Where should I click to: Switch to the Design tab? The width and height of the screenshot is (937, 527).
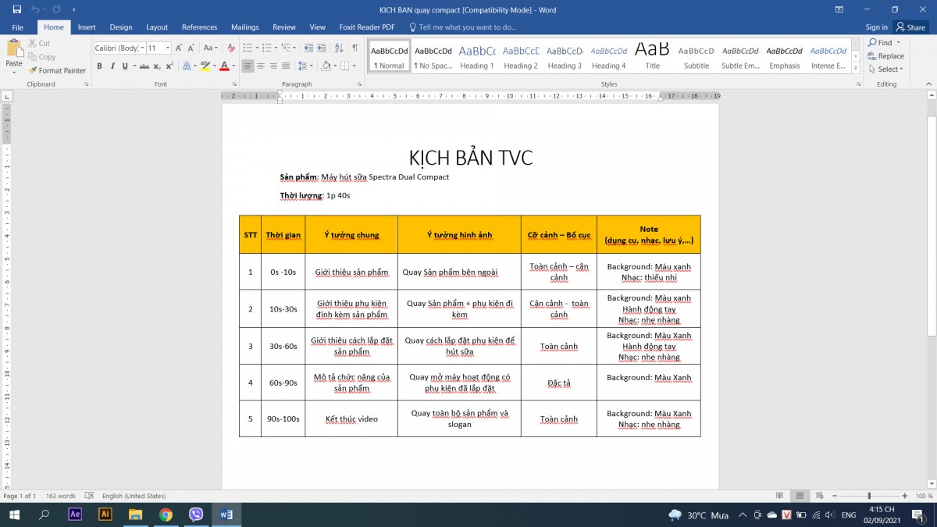point(121,27)
